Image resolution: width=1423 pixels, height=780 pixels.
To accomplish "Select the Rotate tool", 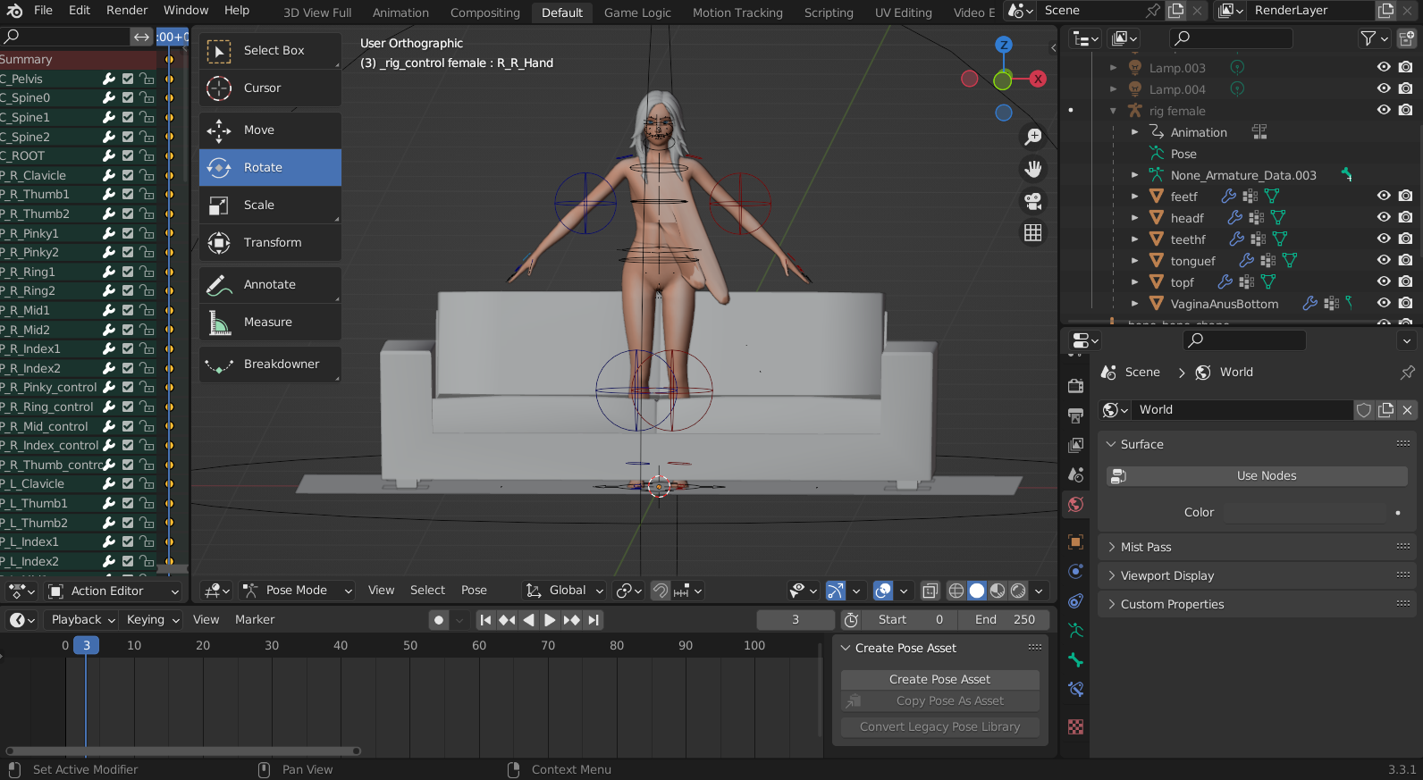I will (x=270, y=168).
